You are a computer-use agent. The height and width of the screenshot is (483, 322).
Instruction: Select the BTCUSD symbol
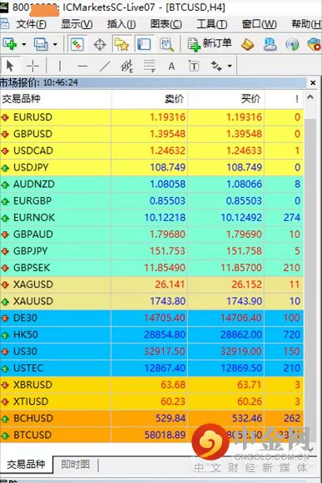(32, 435)
